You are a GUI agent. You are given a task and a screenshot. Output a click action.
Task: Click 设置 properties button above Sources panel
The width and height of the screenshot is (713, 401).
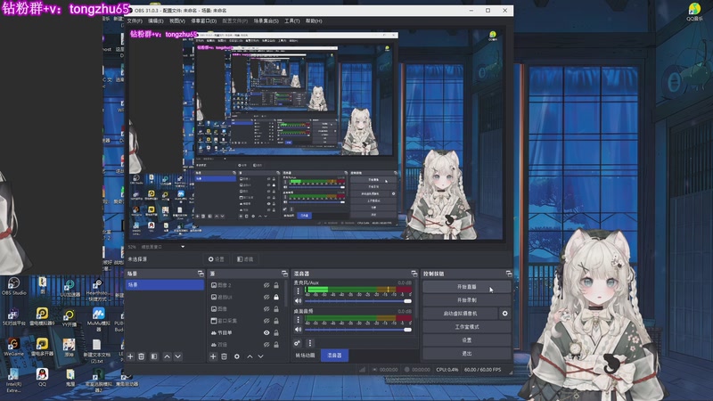216,259
